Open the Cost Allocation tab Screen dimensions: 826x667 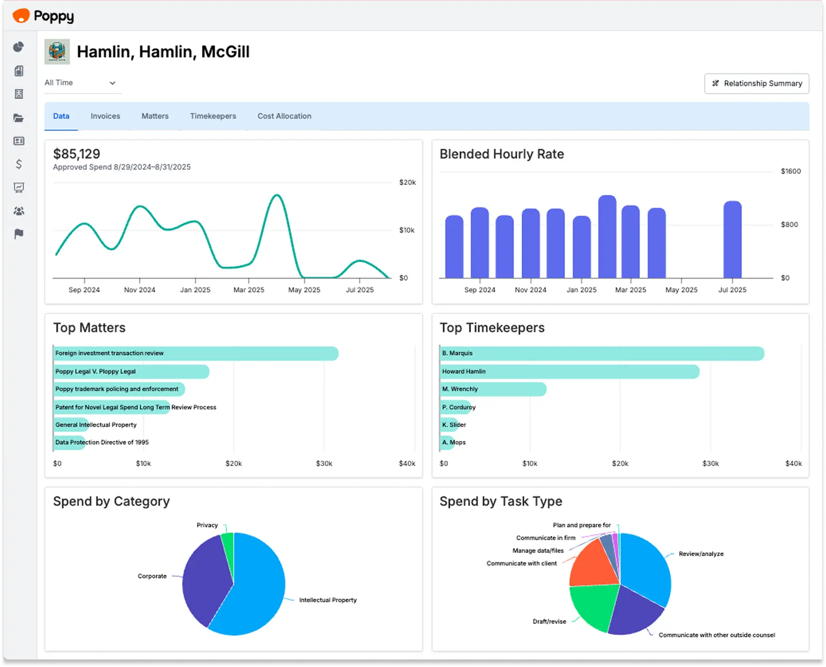tap(284, 116)
